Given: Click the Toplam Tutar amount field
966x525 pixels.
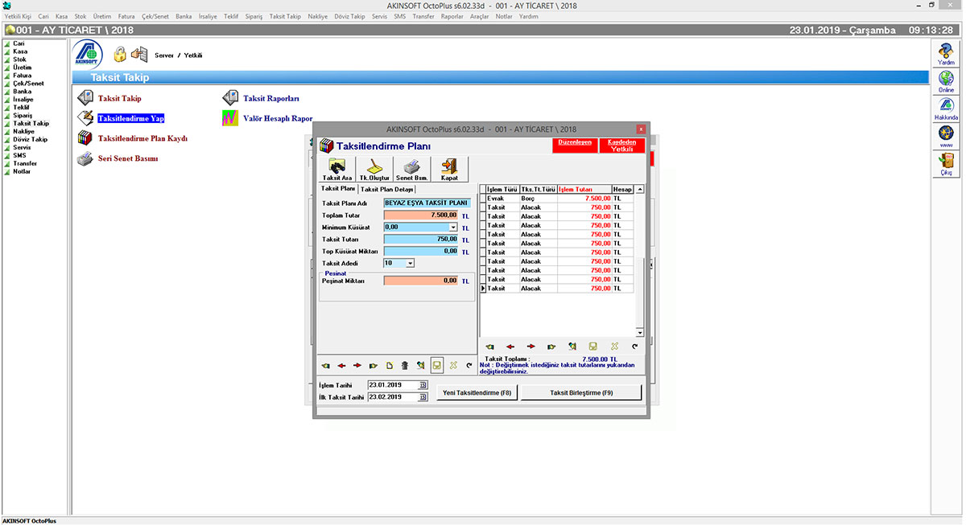Looking at the screenshot, I should pos(421,215).
